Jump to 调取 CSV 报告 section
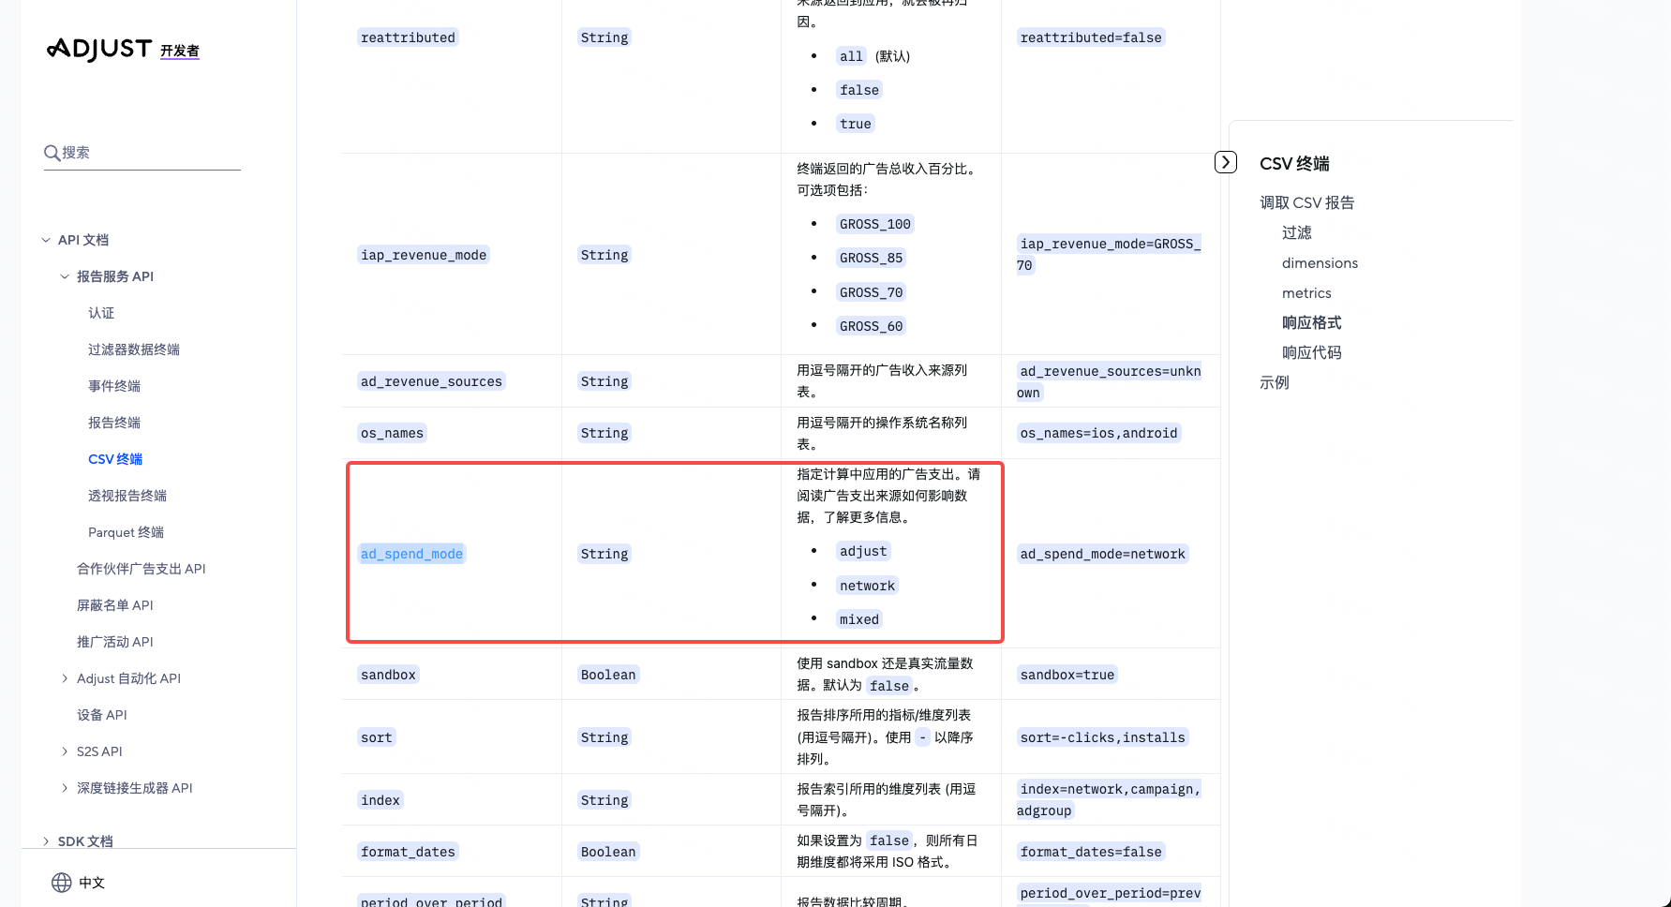This screenshot has width=1671, height=907. pos(1307,202)
